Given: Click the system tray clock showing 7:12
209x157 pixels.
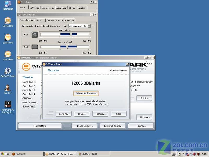Looking at the screenshot, I should (204, 154).
